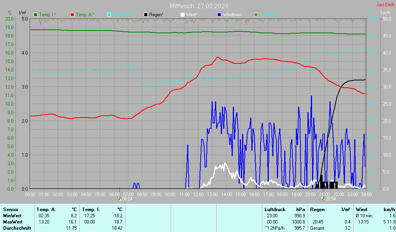Toggle the Windböen legend label

pyautogui.click(x=232, y=15)
